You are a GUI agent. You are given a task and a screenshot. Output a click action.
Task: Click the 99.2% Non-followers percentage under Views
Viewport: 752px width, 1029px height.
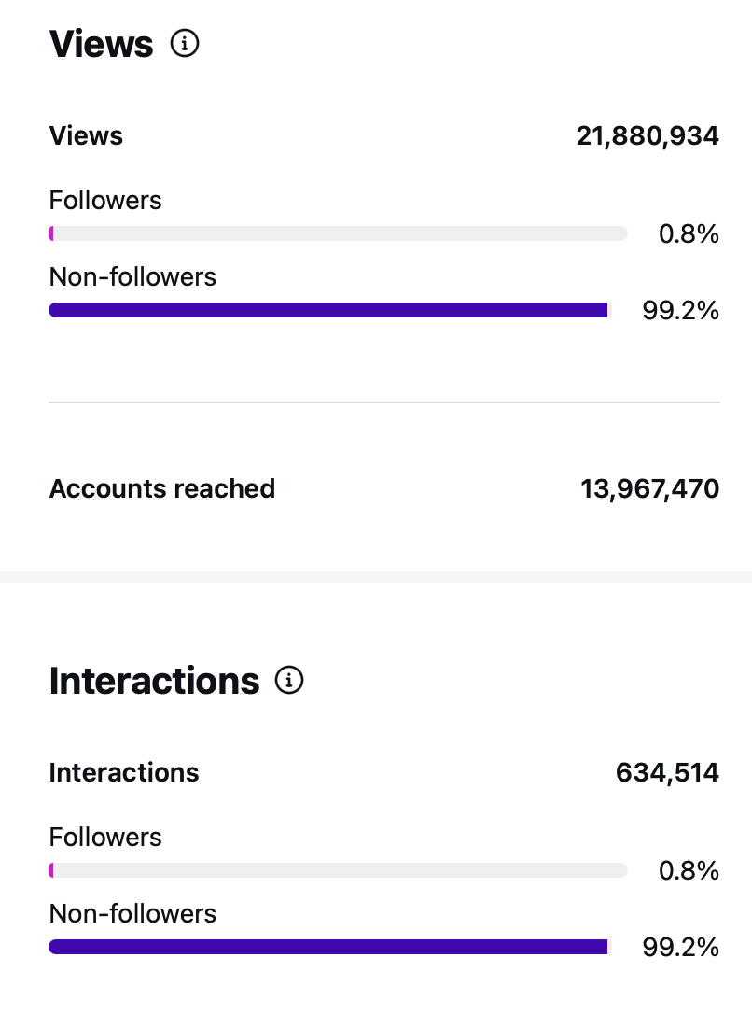[680, 310]
